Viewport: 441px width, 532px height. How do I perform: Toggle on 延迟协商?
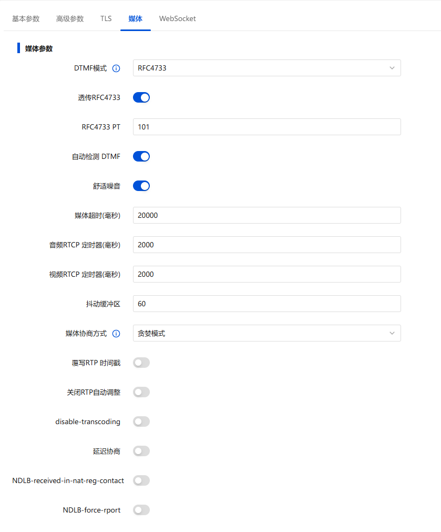[x=141, y=451]
